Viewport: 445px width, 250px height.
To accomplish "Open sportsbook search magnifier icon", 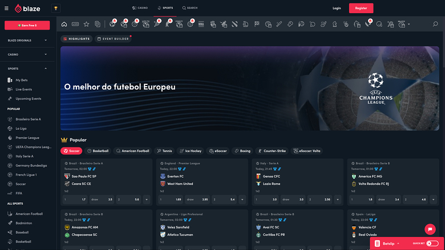I will [435, 24].
